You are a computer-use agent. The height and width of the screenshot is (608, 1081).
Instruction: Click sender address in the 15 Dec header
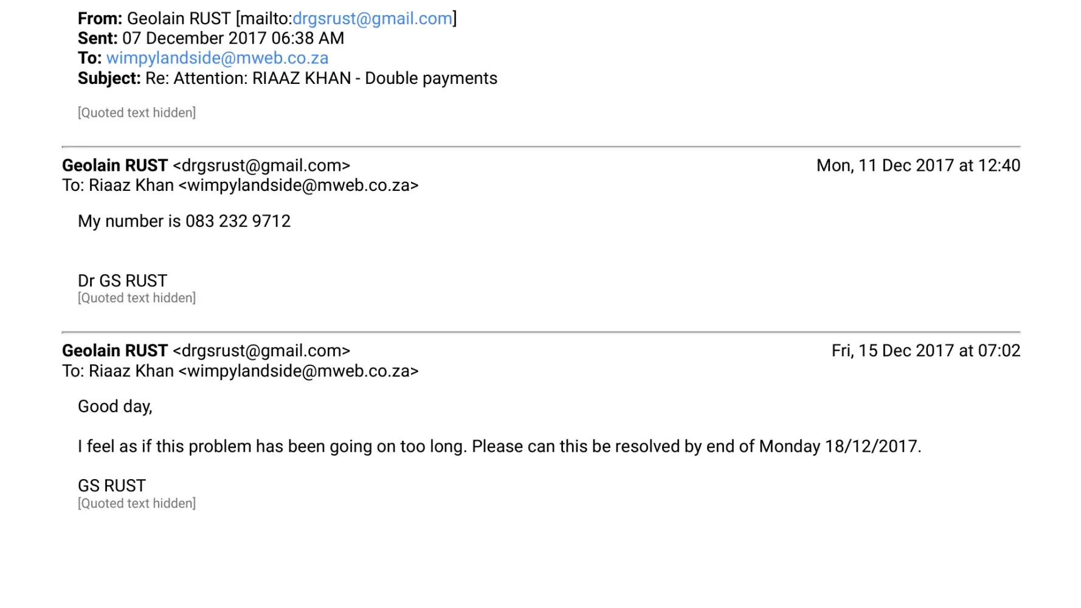pos(261,351)
